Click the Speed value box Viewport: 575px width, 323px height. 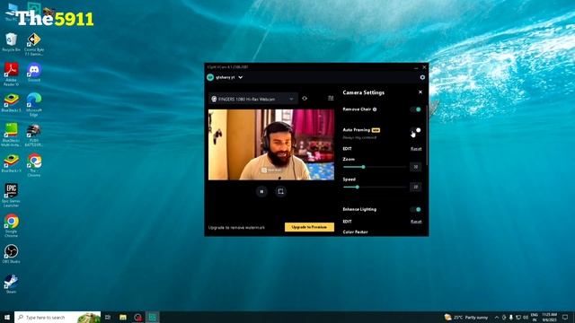coord(415,188)
